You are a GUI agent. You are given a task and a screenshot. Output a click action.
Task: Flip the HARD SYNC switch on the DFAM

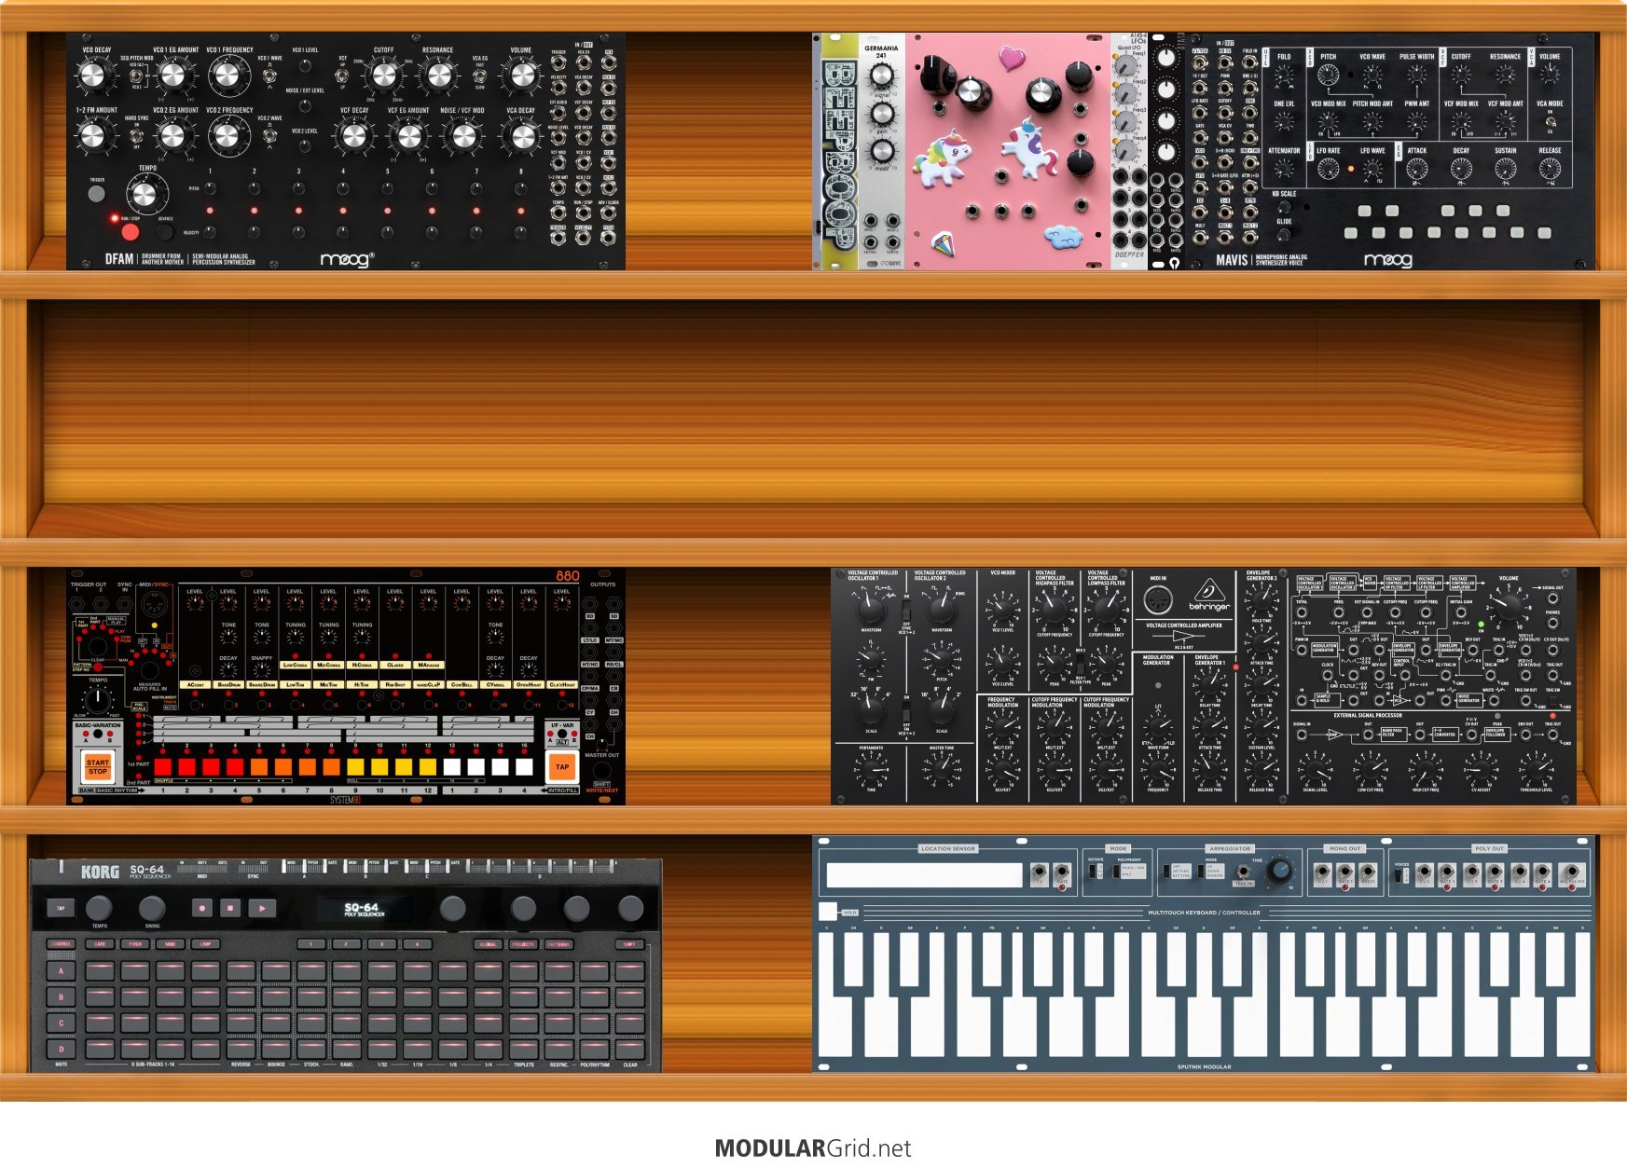click(136, 136)
